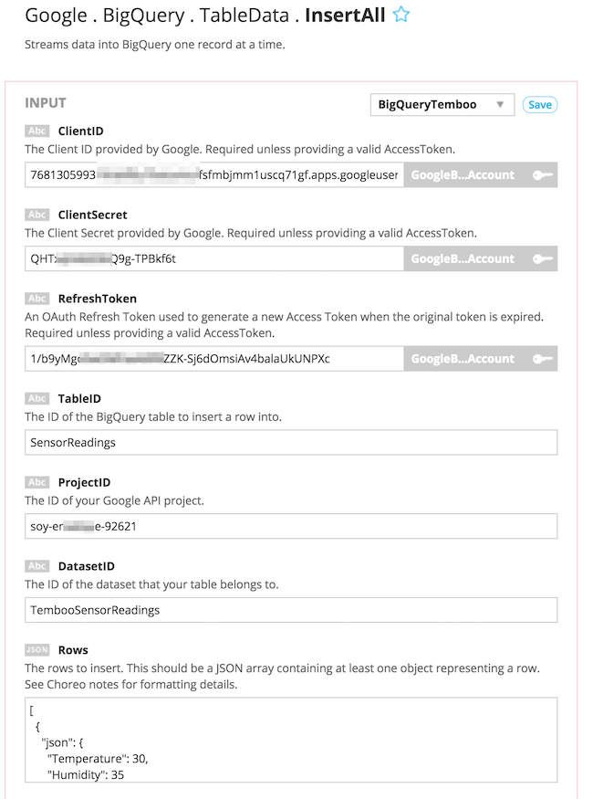Click the GoogleB...Account tag on RefreshToken
593x799 pixels.
pyautogui.click(x=463, y=359)
